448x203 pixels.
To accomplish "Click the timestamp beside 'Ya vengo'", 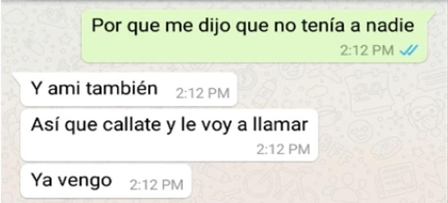I will [156, 185].
